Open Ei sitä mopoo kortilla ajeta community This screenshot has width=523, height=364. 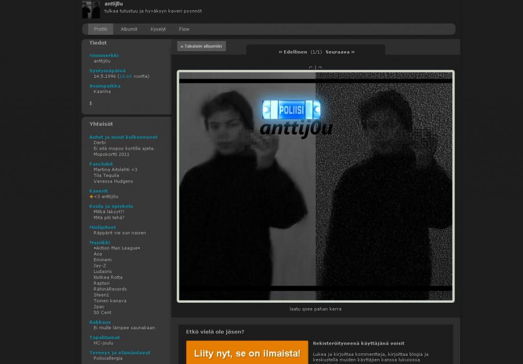pos(124,149)
